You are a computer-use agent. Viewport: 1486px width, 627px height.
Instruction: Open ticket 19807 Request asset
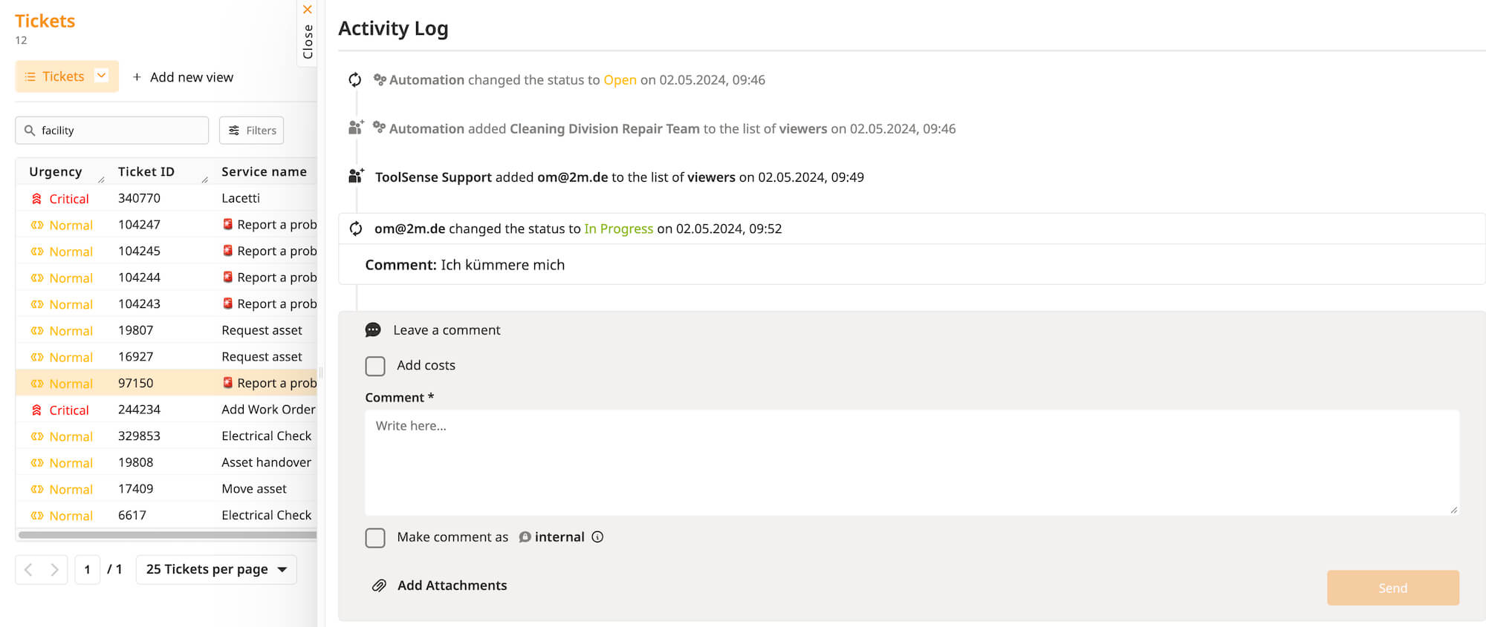click(166, 330)
